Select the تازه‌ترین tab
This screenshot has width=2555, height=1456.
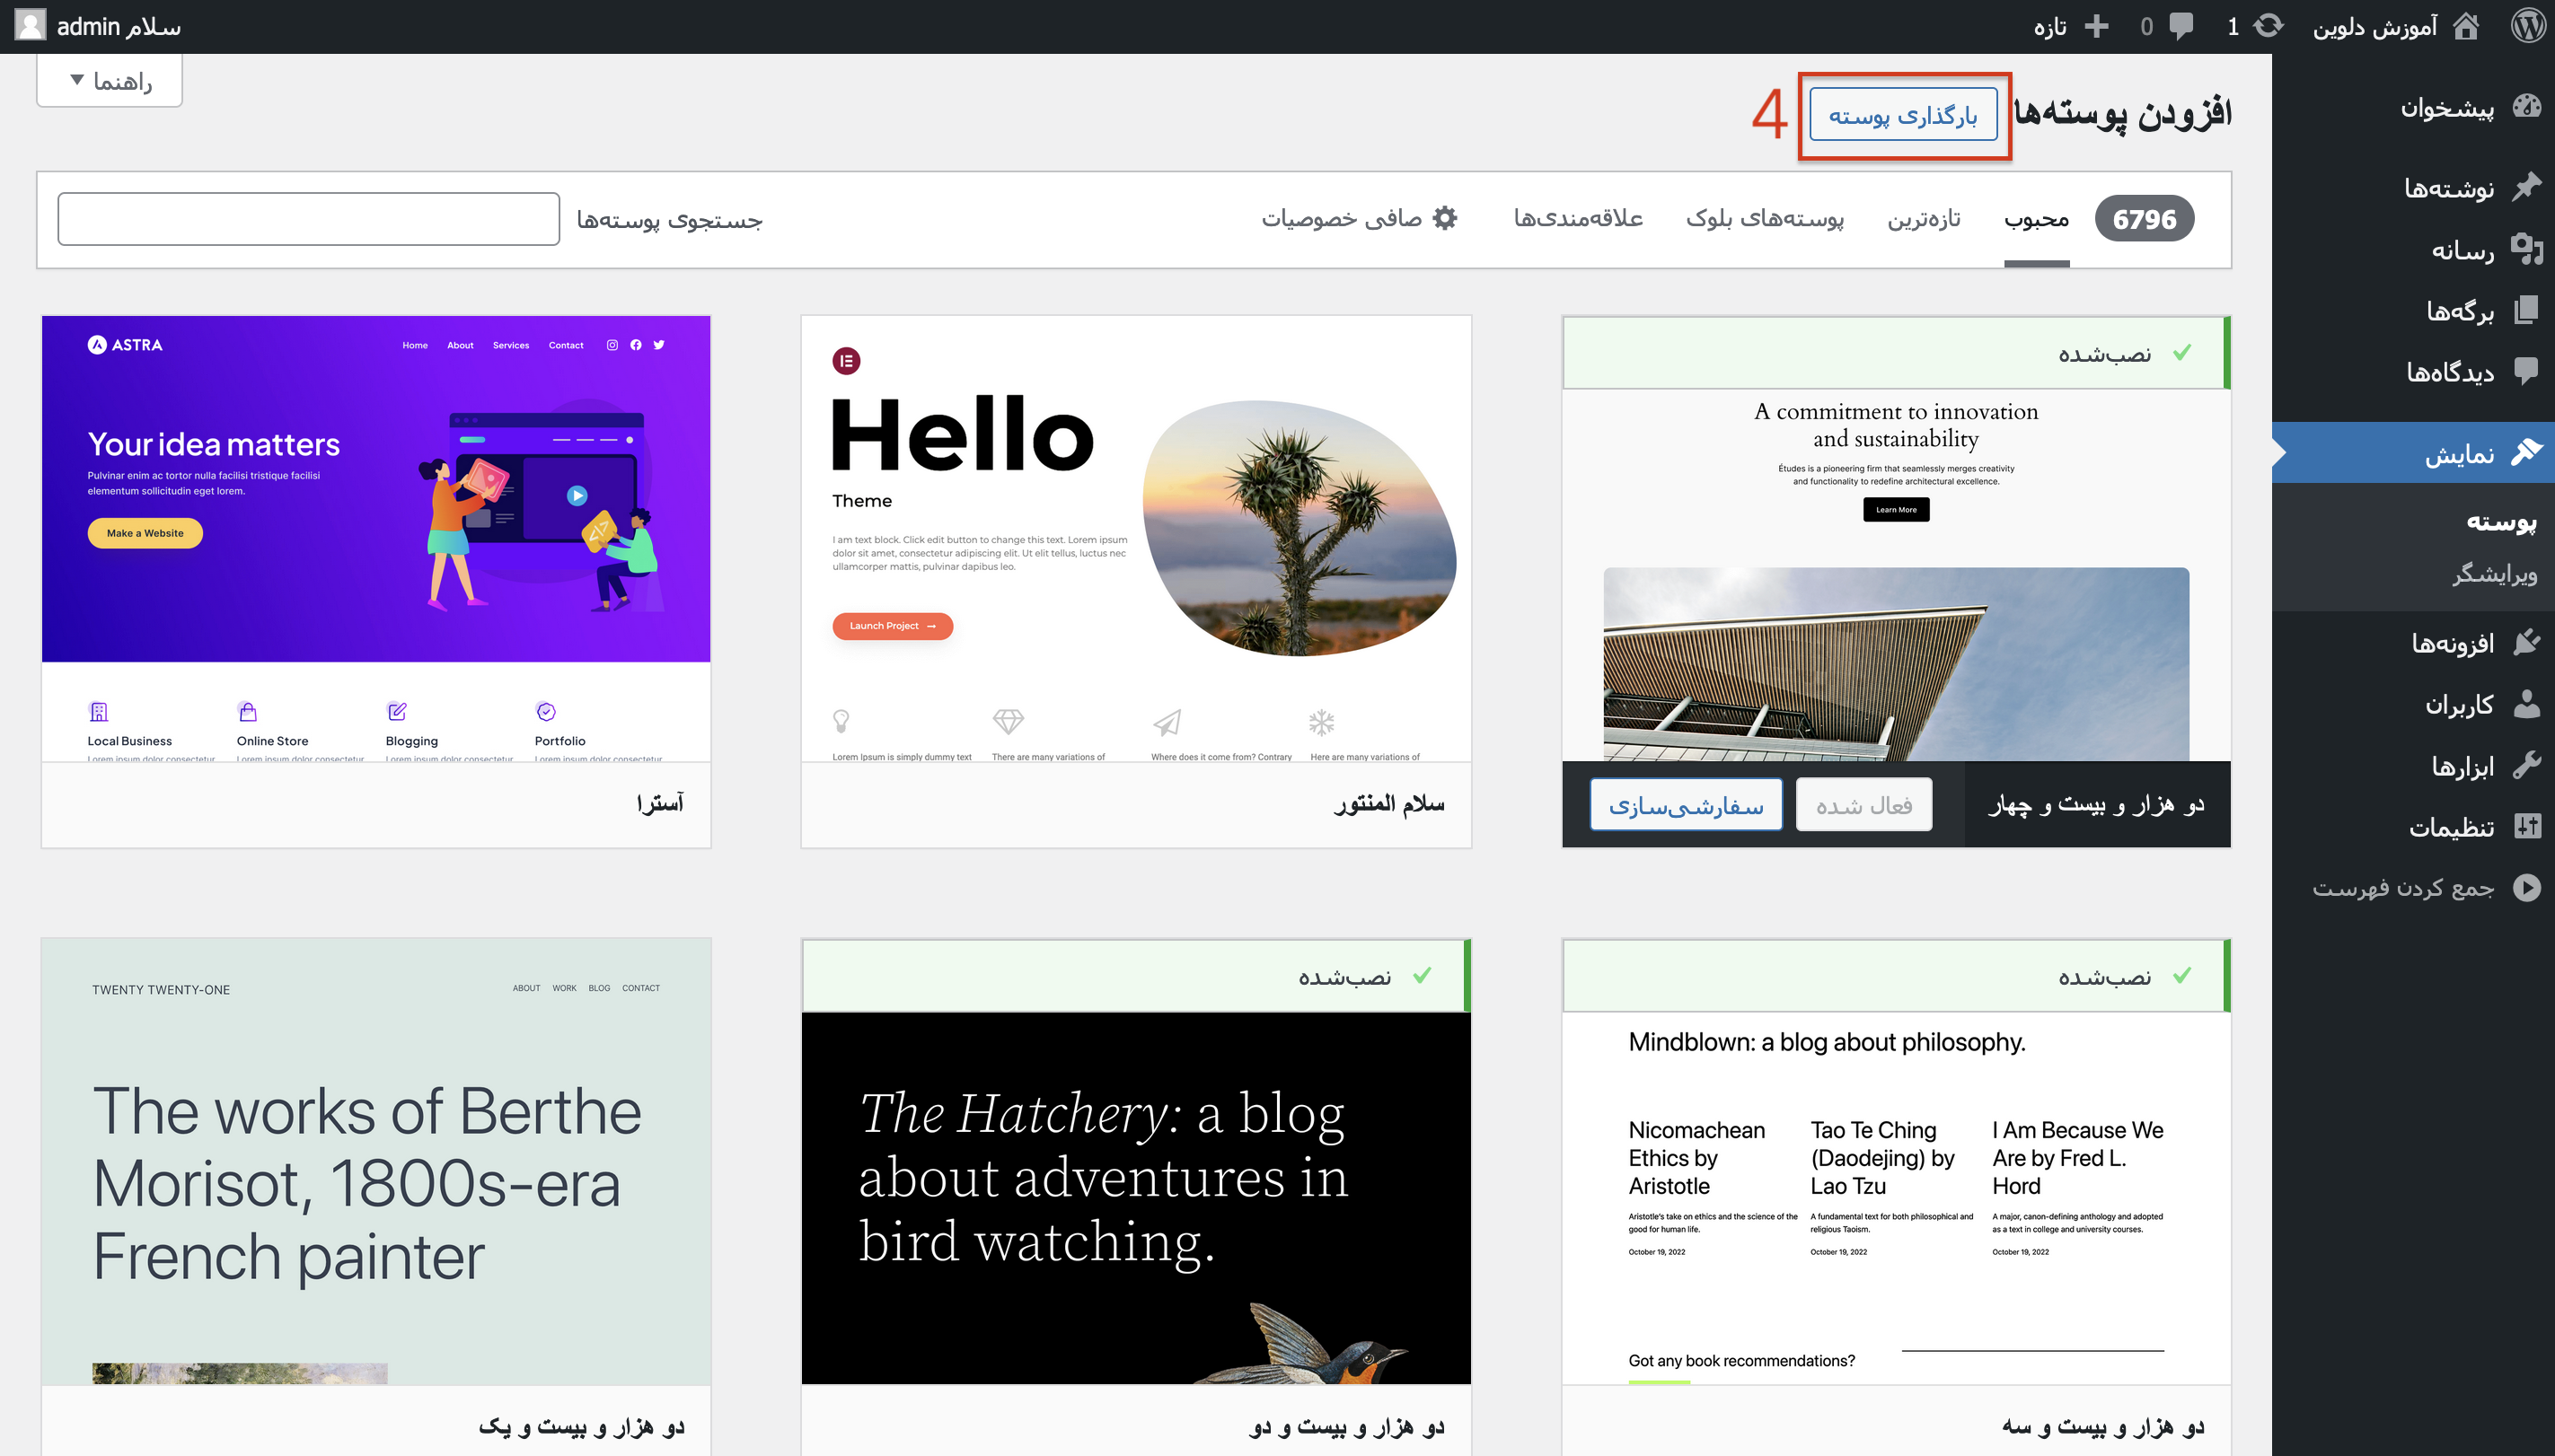click(1924, 219)
